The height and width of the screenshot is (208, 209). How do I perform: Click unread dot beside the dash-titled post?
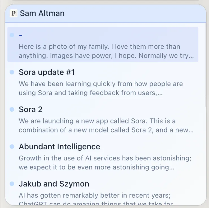12,35
